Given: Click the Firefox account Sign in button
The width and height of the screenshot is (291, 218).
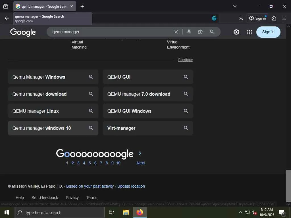Looking at the screenshot, I should coord(257,18).
